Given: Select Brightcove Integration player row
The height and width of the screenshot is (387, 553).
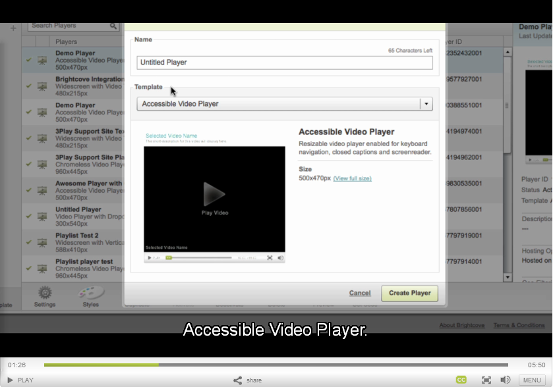Looking at the screenshot, I should [x=73, y=86].
